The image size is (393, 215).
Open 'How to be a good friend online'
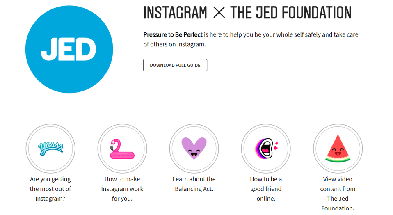pyautogui.click(x=266, y=189)
